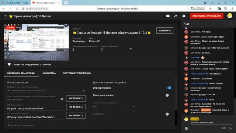The width and height of the screenshot is (236, 133).
Task: Open browser downloads icon
Action: coord(232,8)
